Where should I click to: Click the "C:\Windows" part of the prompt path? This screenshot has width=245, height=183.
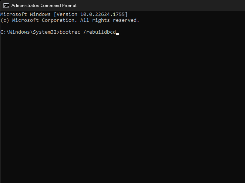tap(15, 32)
